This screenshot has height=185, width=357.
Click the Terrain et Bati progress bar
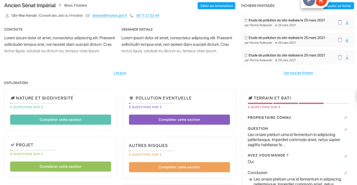point(298,103)
